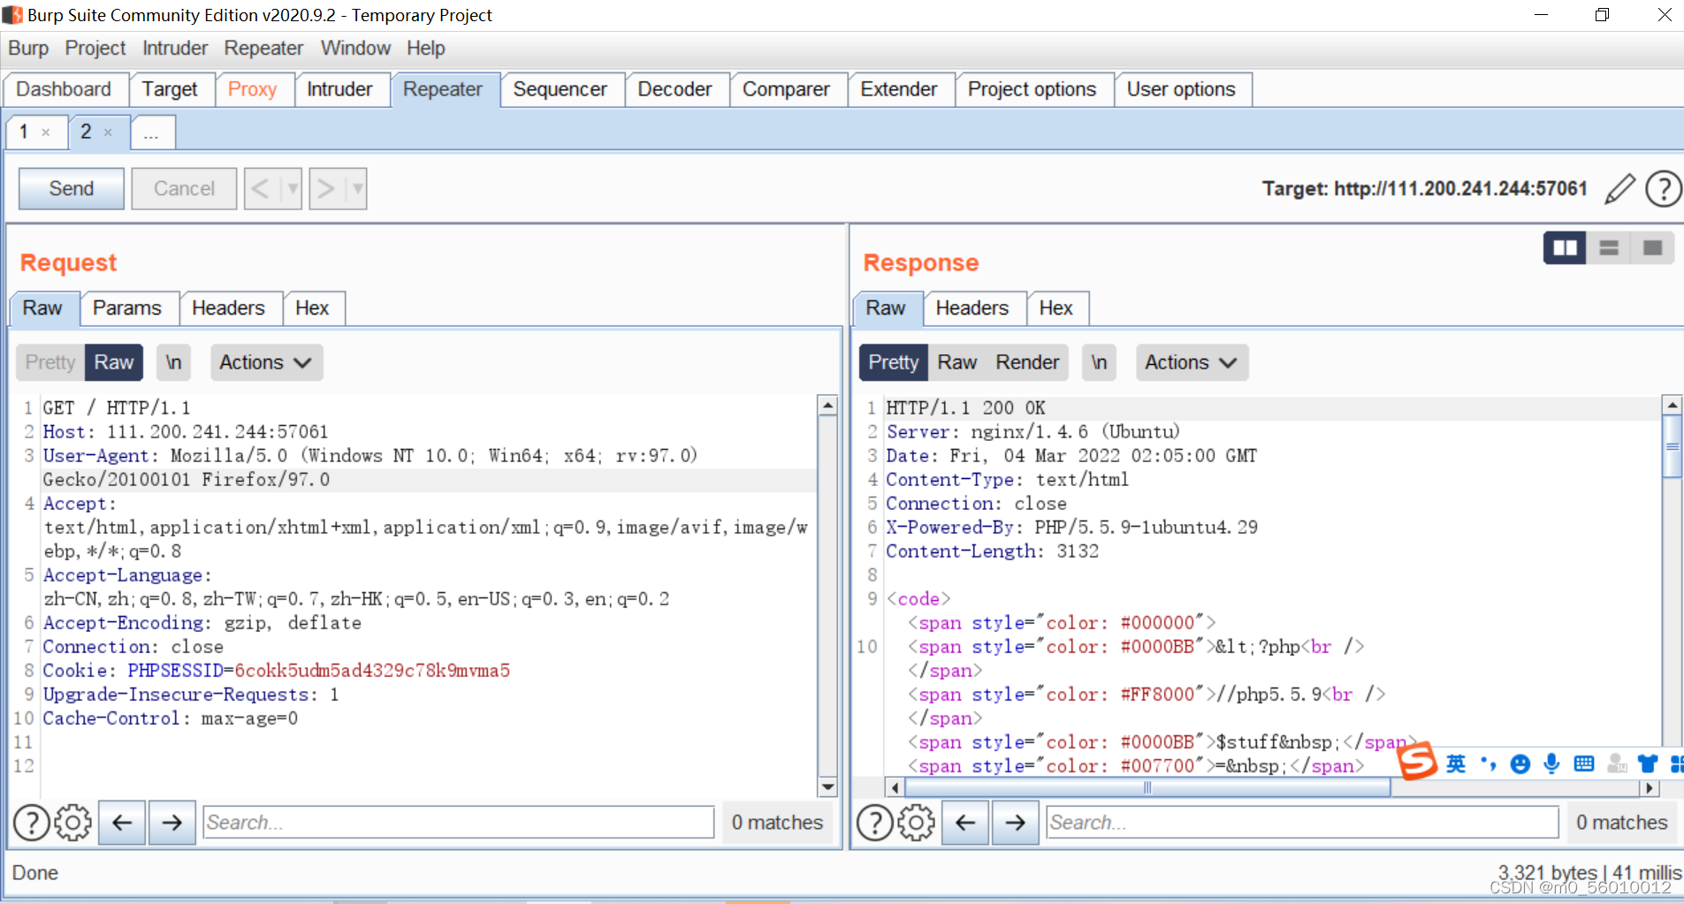Screen dimensions: 1684x904
Task: Click the pencil icon to edit target
Action: (1619, 188)
